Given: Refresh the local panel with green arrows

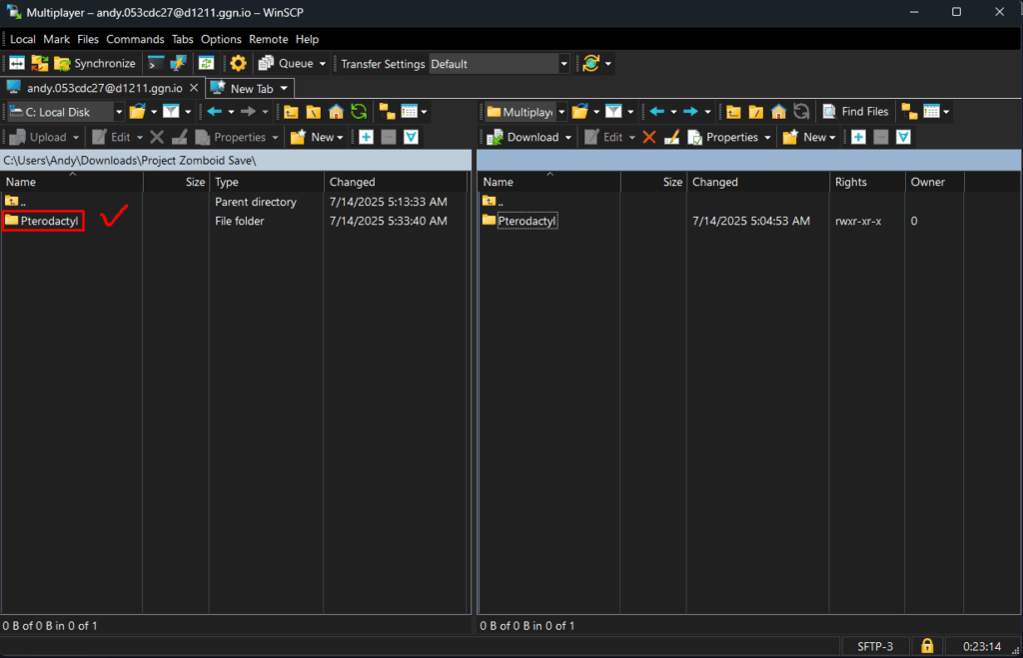Looking at the screenshot, I should pyautogui.click(x=359, y=112).
